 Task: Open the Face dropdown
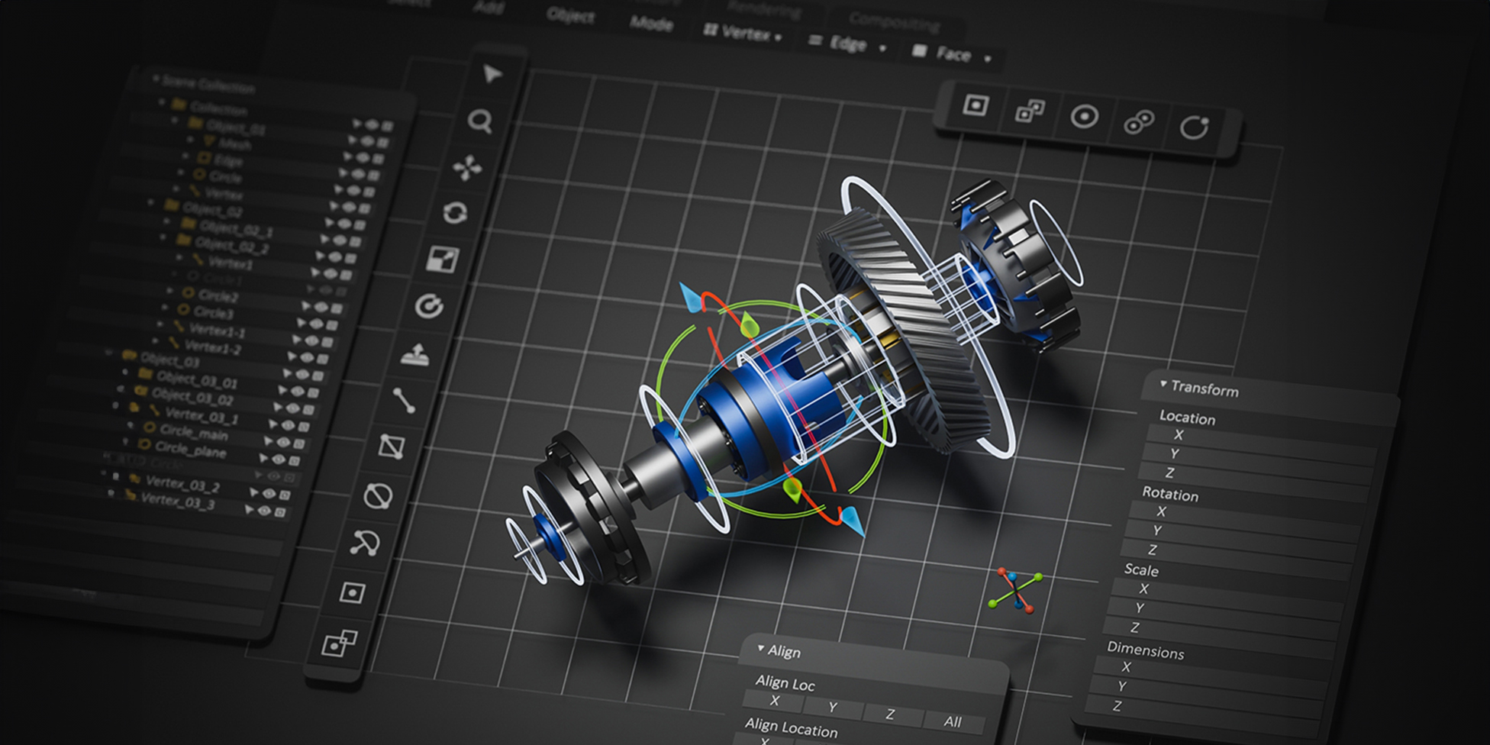[953, 54]
